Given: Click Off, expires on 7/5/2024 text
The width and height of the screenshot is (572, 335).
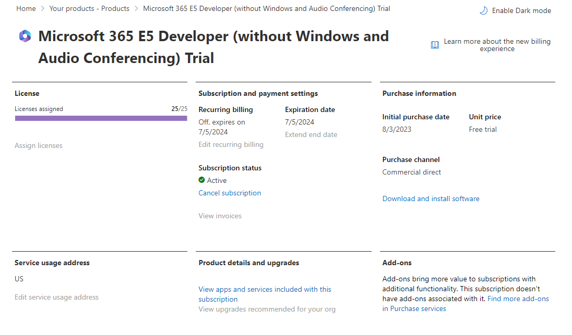Looking at the screenshot, I should (x=222, y=127).
